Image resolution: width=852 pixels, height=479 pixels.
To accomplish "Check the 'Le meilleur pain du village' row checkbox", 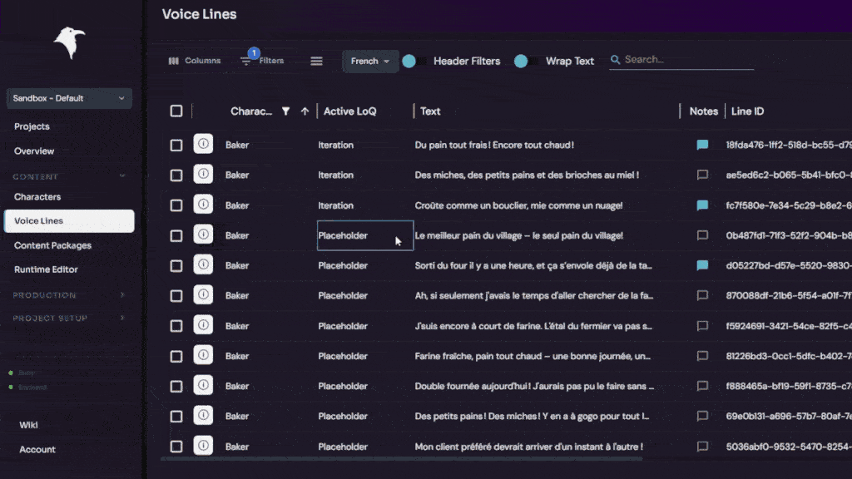I will (176, 235).
